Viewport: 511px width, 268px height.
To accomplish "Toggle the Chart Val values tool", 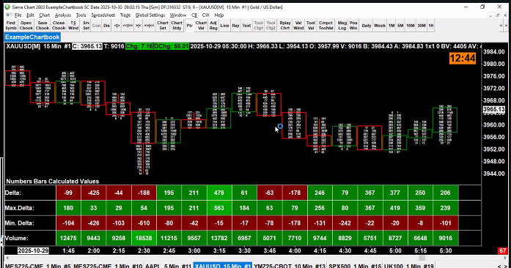I will [201, 26].
